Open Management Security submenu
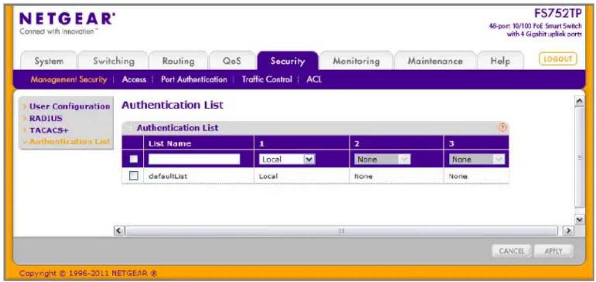This screenshot has height=282, width=596. pos(69,80)
